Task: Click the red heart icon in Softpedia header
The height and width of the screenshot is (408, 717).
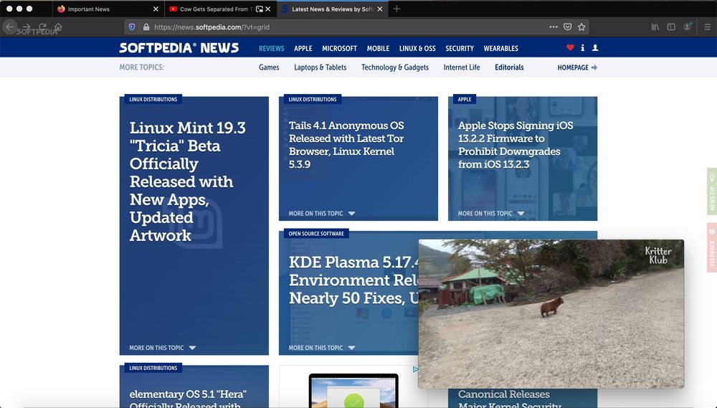Action: coord(570,48)
